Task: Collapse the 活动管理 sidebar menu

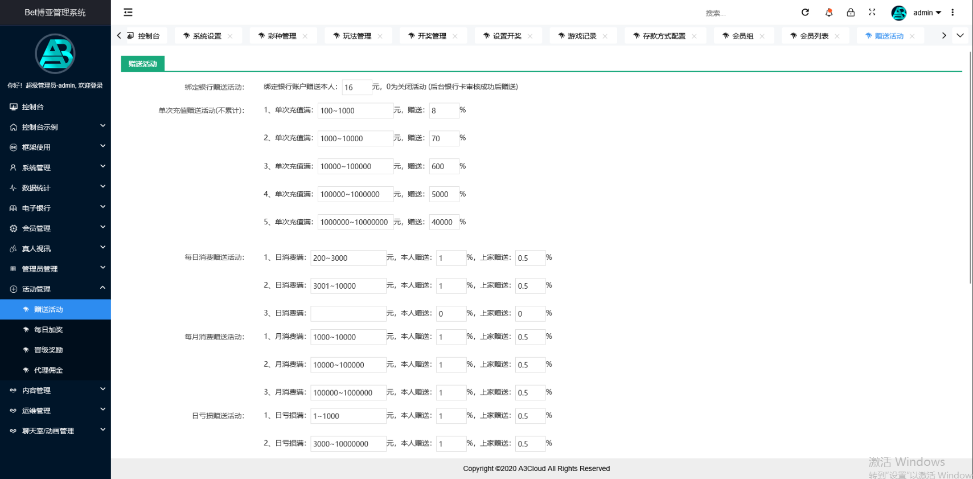Action: (x=55, y=289)
